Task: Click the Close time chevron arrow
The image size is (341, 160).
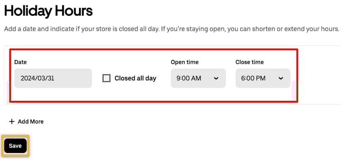Action: pyautogui.click(x=281, y=78)
